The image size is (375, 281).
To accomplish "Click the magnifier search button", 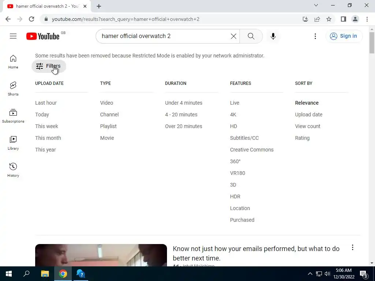I will pos(251,36).
